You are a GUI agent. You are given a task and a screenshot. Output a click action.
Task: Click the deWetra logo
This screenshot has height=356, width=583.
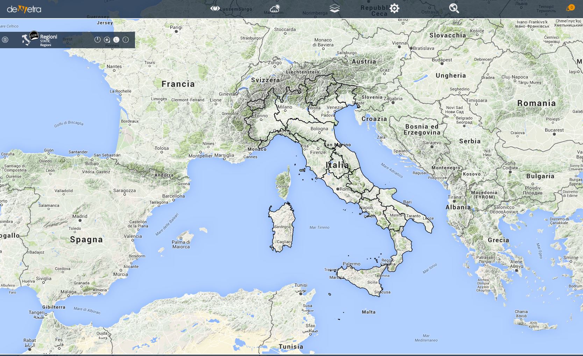tap(24, 9)
